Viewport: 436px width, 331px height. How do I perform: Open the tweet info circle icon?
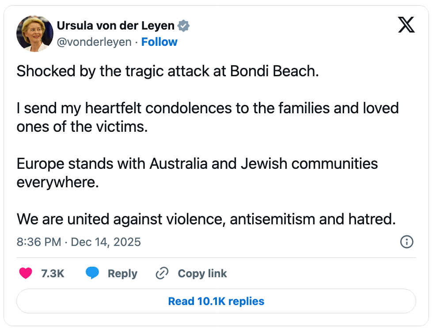coord(406,242)
